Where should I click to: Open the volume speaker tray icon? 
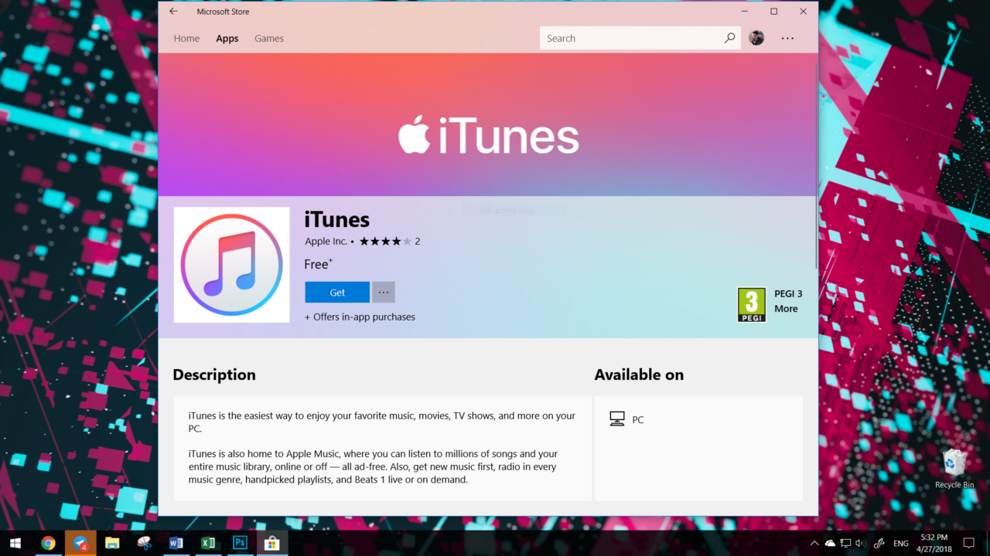point(860,544)
